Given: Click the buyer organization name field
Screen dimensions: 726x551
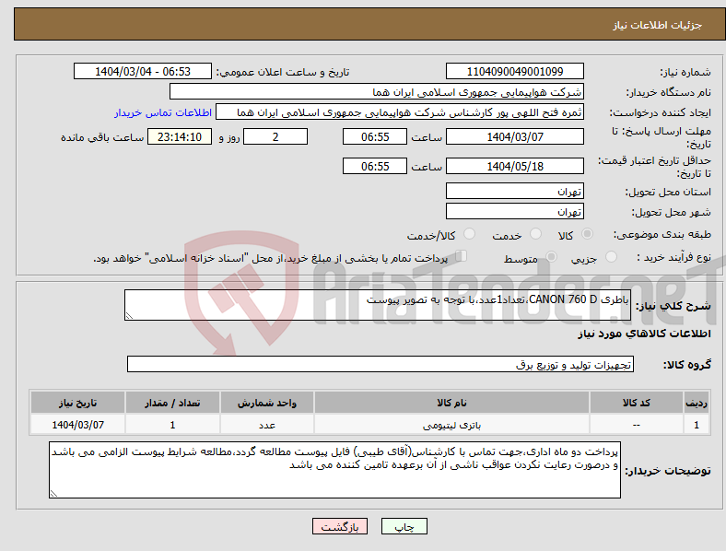Looking at the screenshot, I should tap(377, 91).
